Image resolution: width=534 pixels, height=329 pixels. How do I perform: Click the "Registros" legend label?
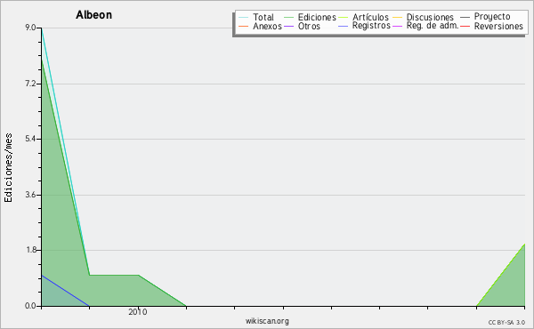tap(371, 26)
